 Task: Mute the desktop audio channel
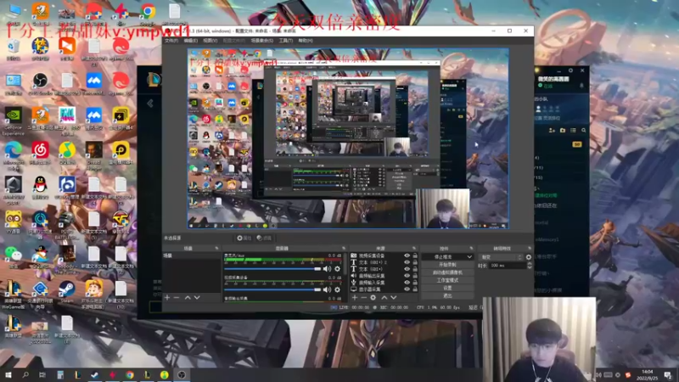327,269
